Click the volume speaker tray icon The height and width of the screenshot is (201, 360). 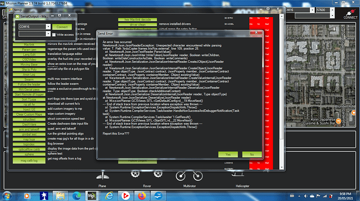click(x=306, y=196)
